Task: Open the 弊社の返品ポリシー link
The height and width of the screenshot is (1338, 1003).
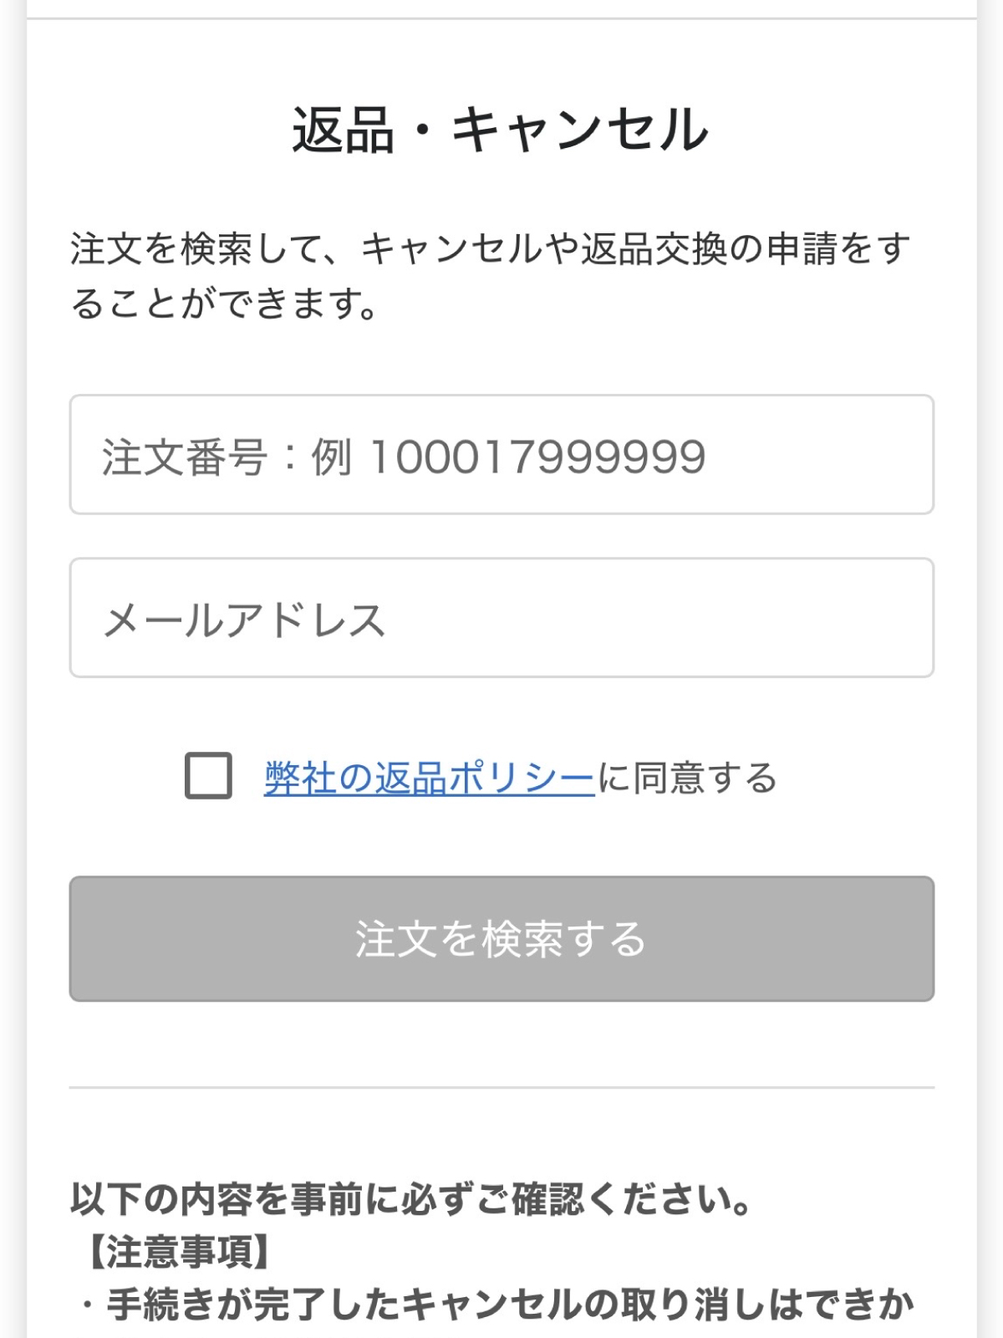Action: [x=429, y=778]
